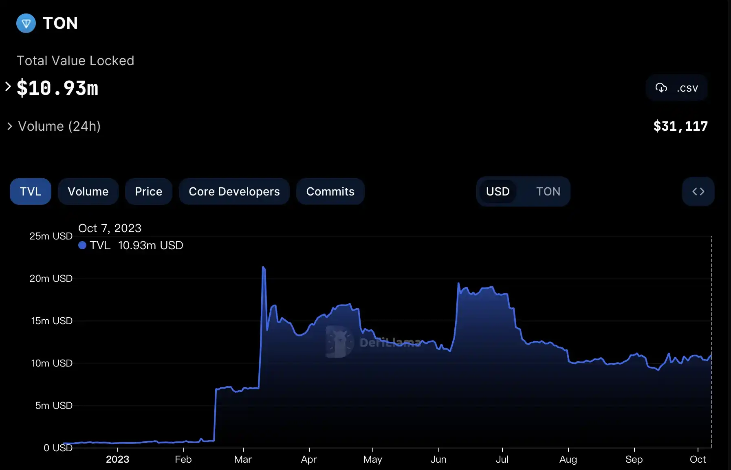Toggle the Volume chart metric
This screenshot has width=731, height=470.
point(88,191)
